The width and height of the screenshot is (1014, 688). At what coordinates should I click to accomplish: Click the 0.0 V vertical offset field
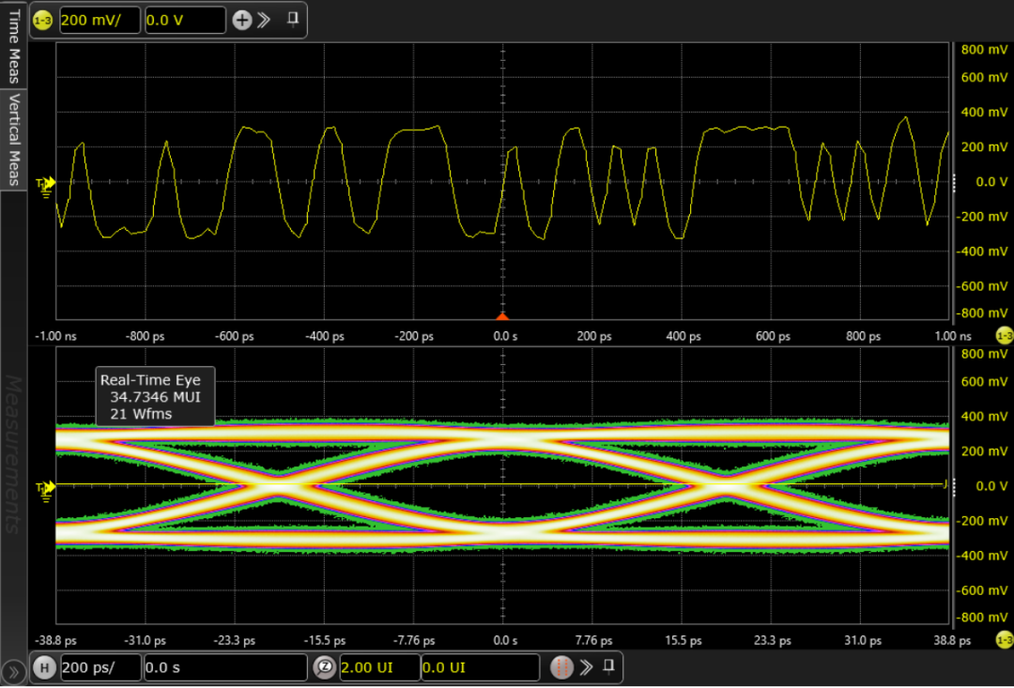pyautogui.click(x=185, y=20)
